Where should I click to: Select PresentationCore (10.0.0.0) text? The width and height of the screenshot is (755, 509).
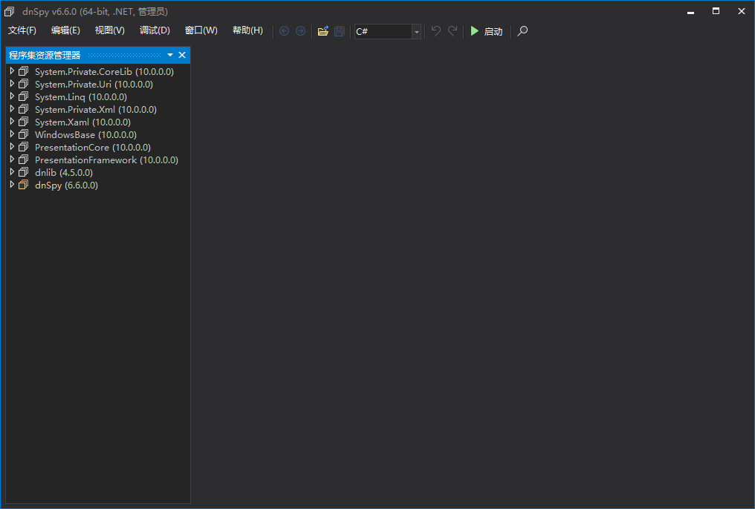click(92, 148)
